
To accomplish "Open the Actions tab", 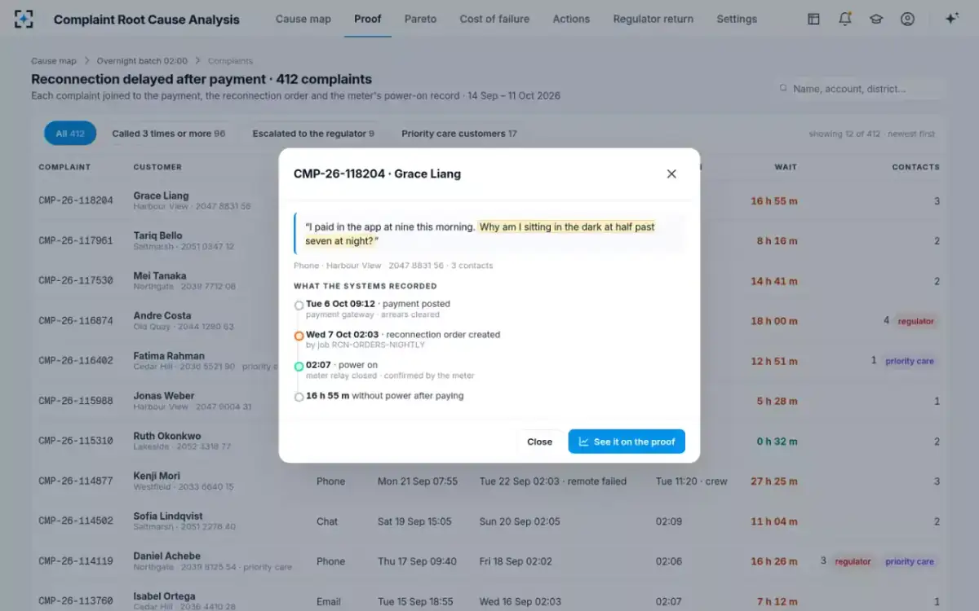I will 571,19.
